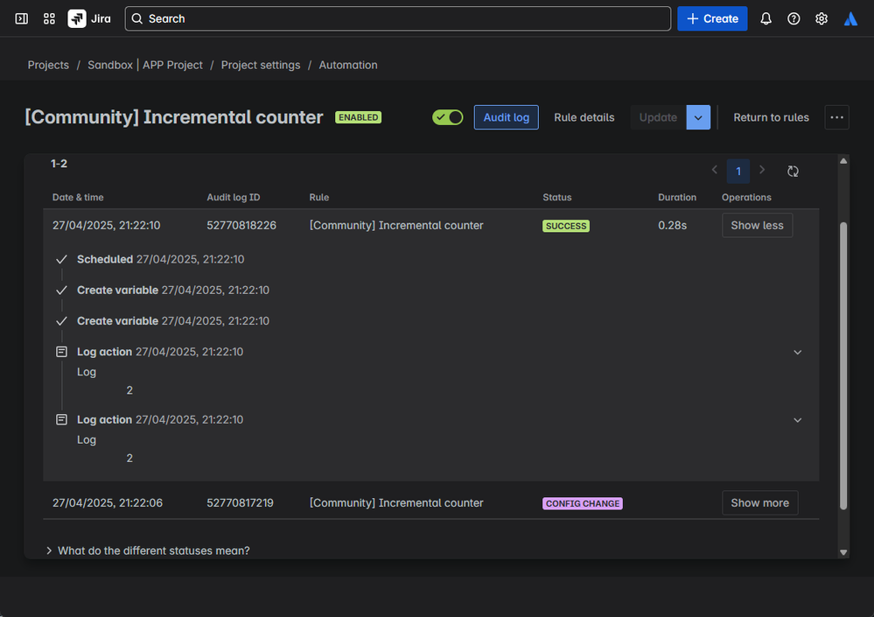Expand What do the different statuses mean
This screenshot has width=874, height=617.
pyautogui.click(x=148, y=550)
